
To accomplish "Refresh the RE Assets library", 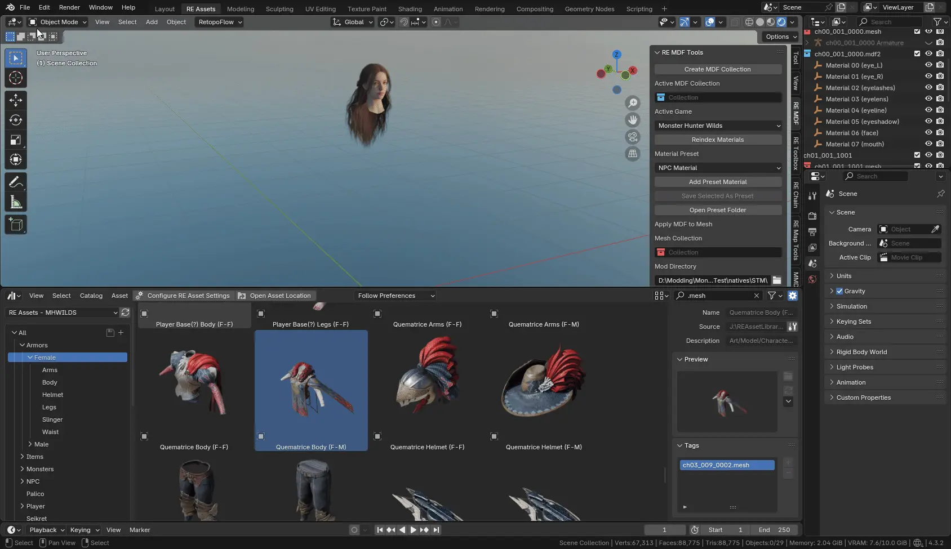I will tap(125, 313).
